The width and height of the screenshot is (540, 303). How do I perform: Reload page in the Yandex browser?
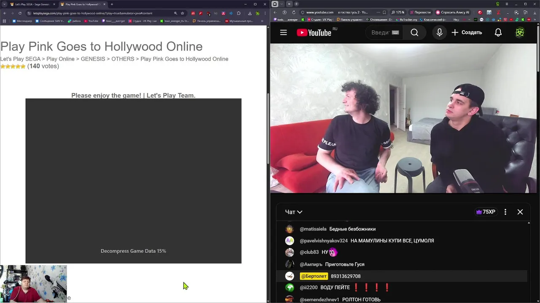pyautogui.click(x=294, y=12)
